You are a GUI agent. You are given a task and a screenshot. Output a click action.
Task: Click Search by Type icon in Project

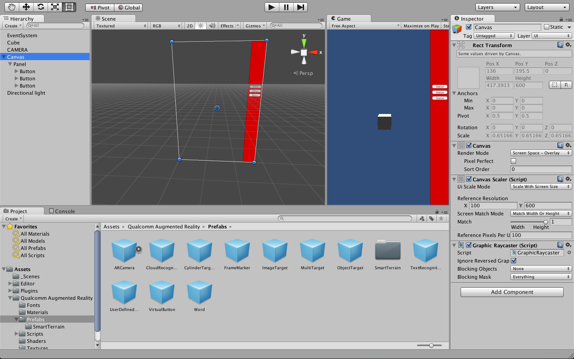click(422, 219)
